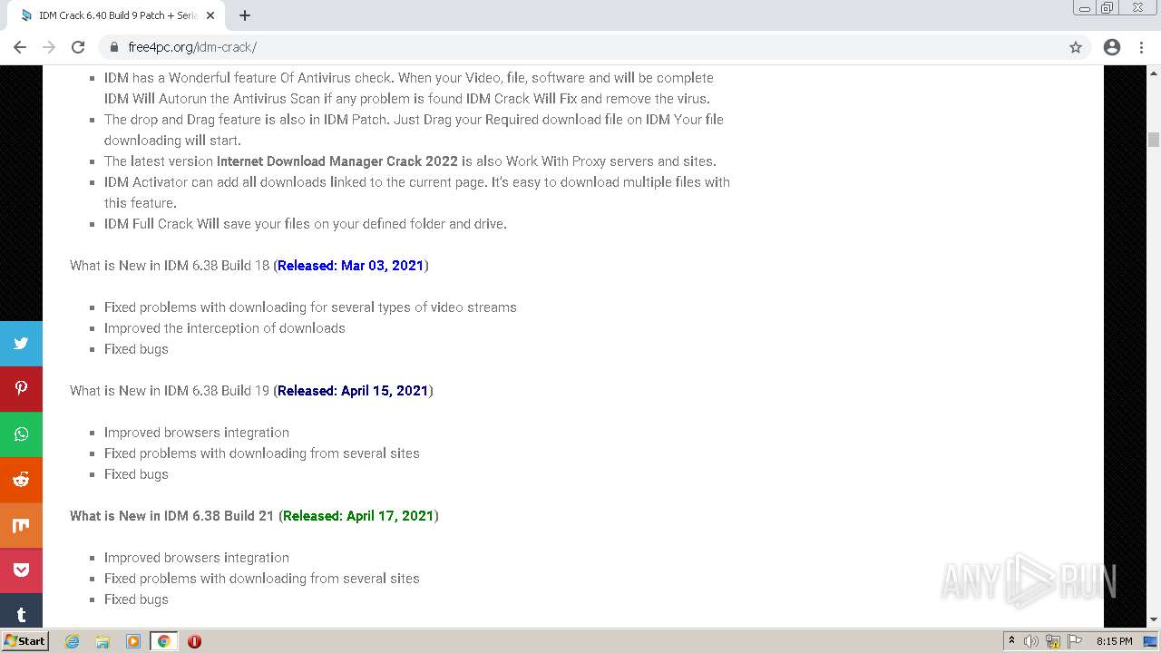Open Chrome user profile icon
This screenshot has width=1161, height=653.
[x=1112, y=47]
